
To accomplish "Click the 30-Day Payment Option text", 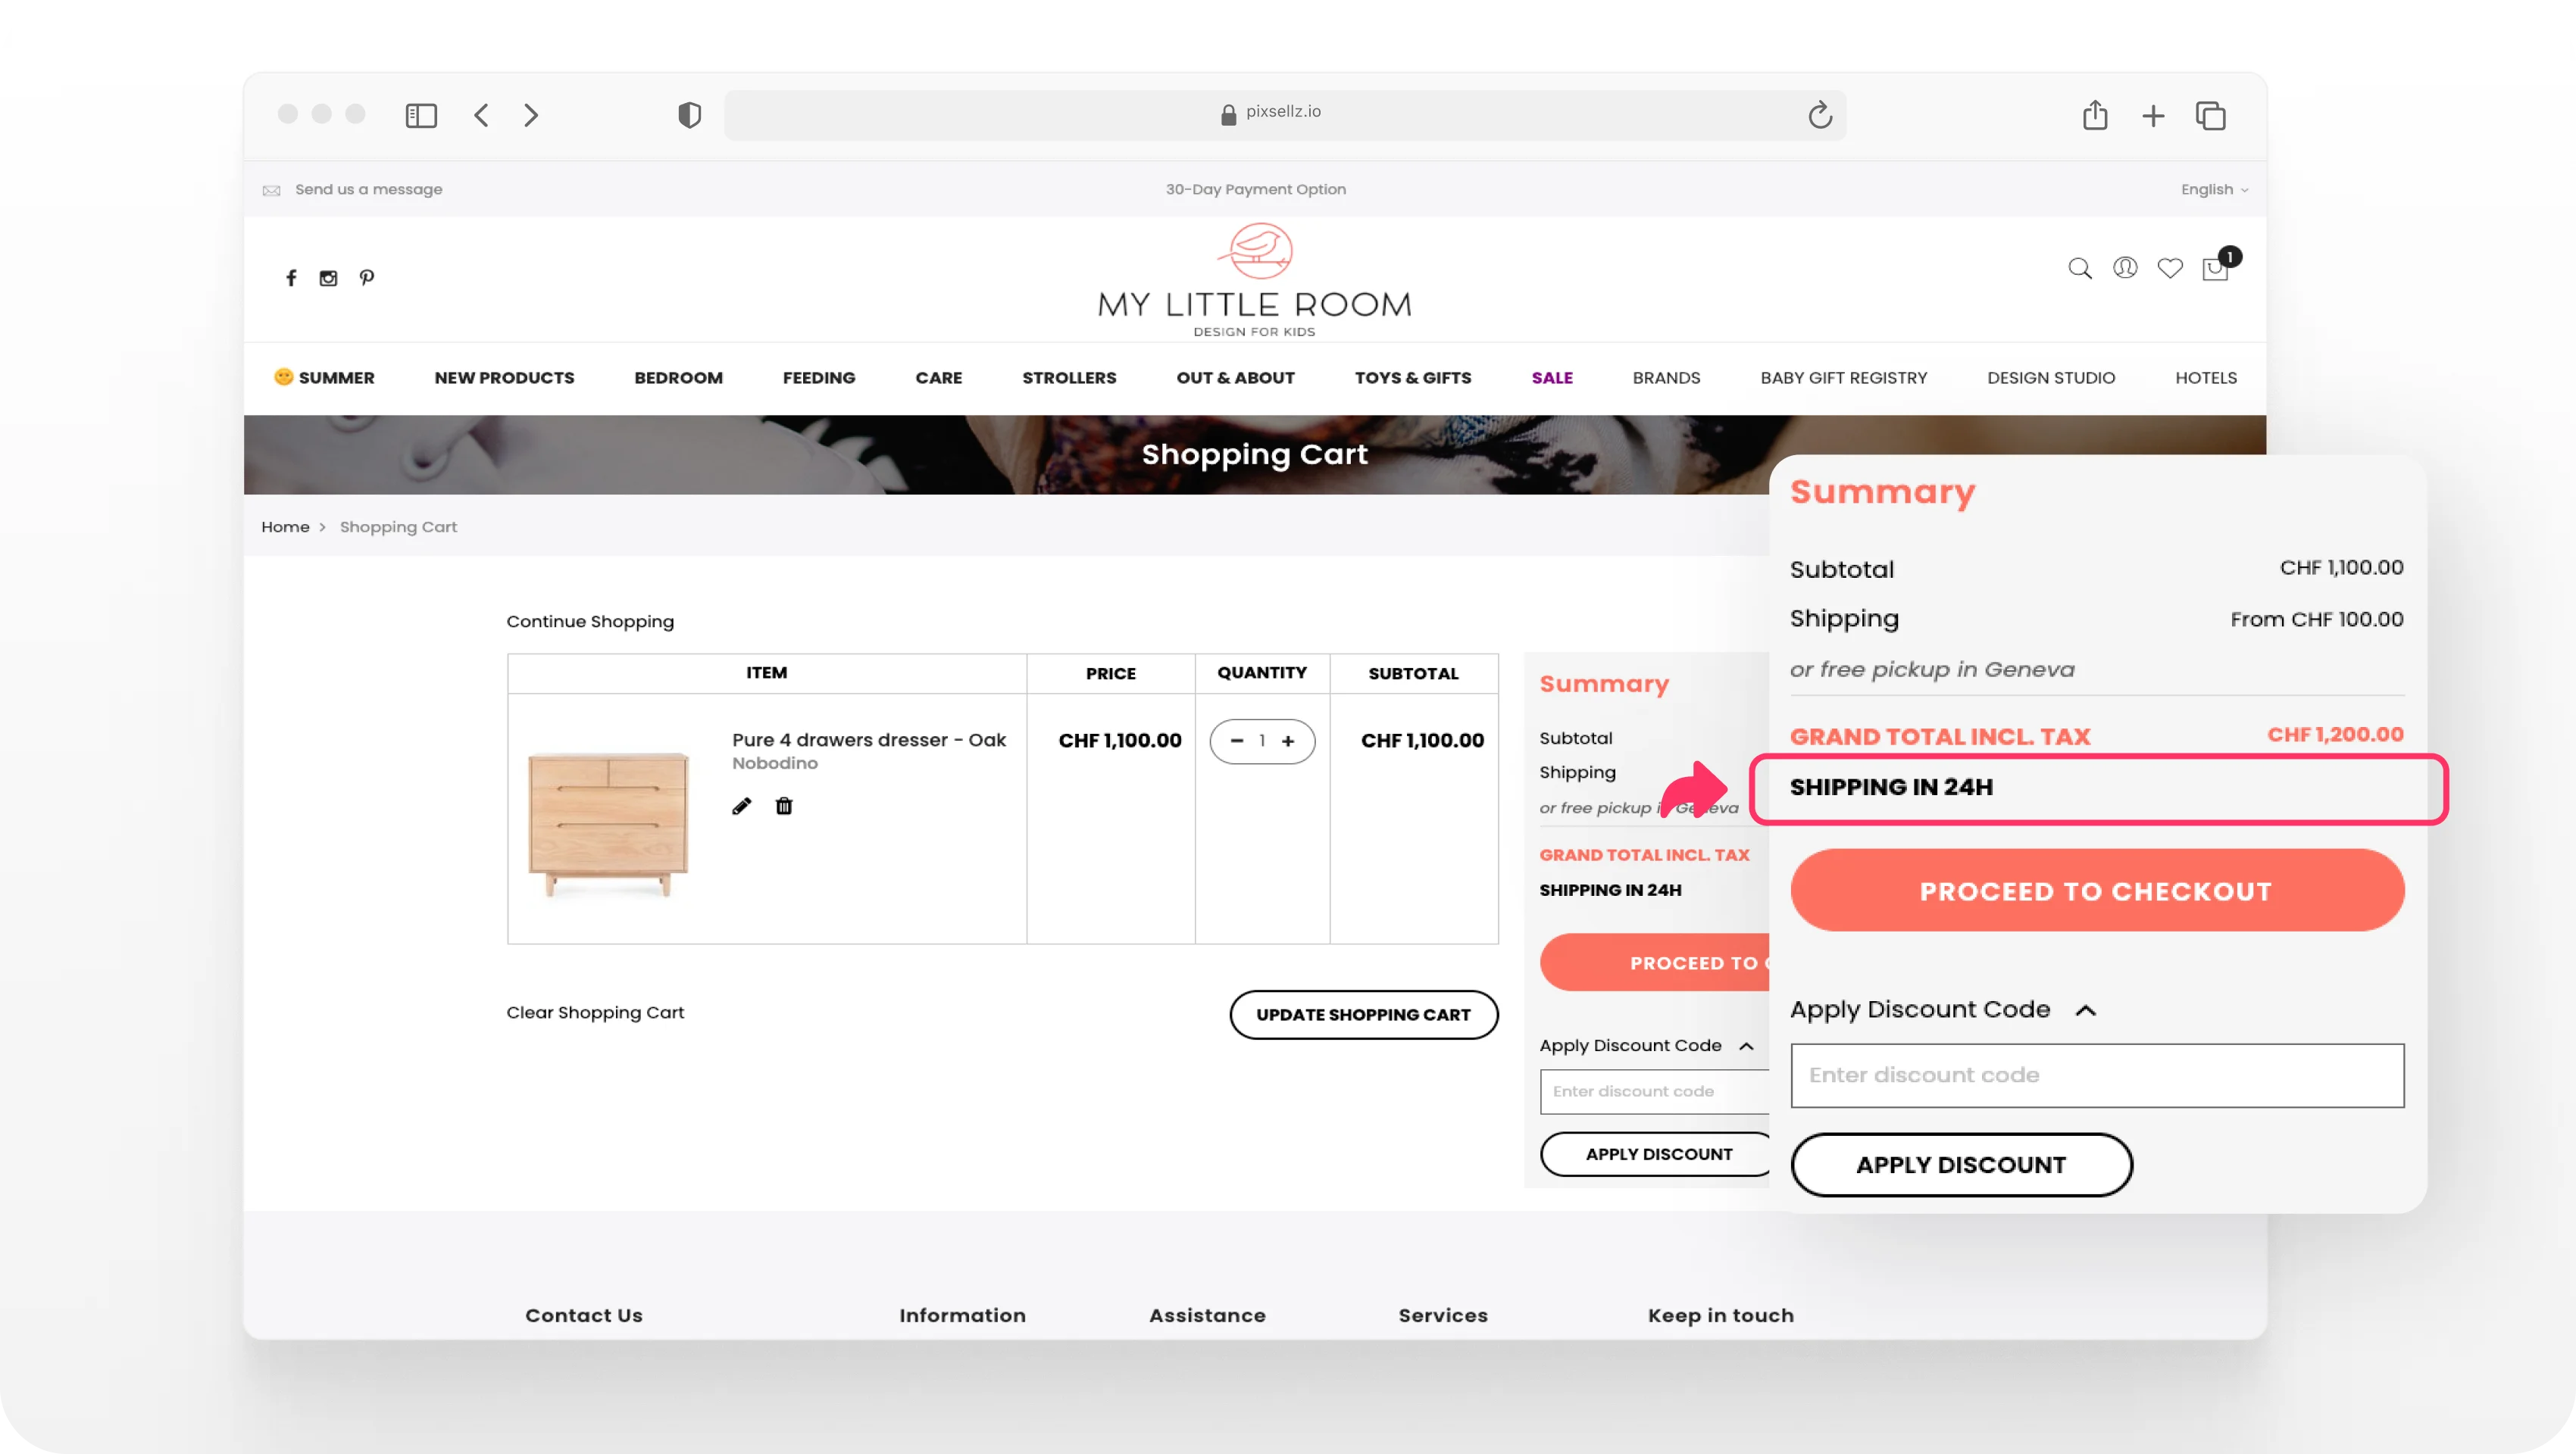I will click(1255, 190).
